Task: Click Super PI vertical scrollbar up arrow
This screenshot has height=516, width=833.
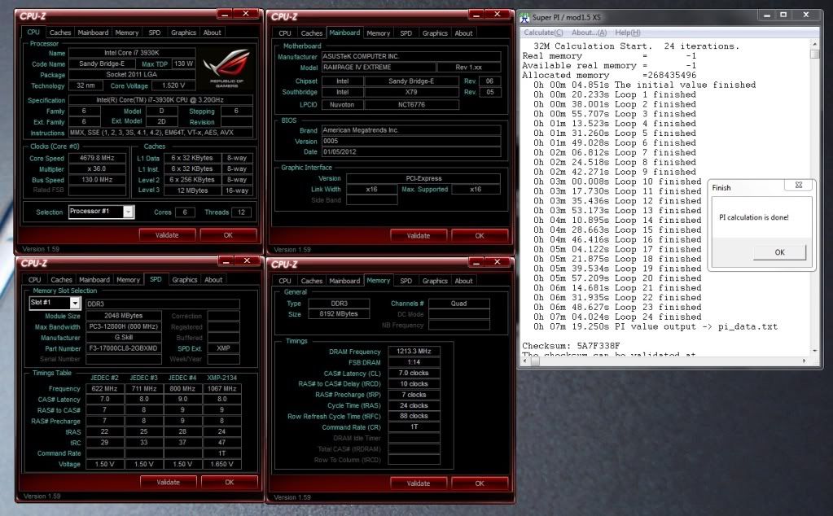Action: (x=814, y=45)
